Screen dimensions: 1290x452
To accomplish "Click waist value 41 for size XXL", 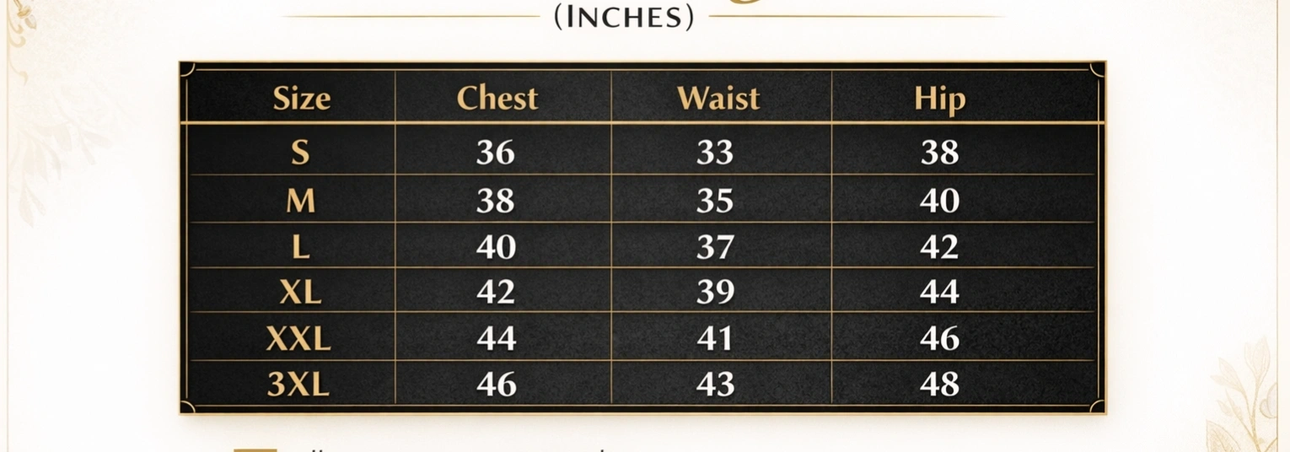I will point(715,339).
